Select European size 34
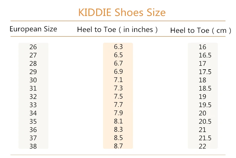 (x=33, y=113)
